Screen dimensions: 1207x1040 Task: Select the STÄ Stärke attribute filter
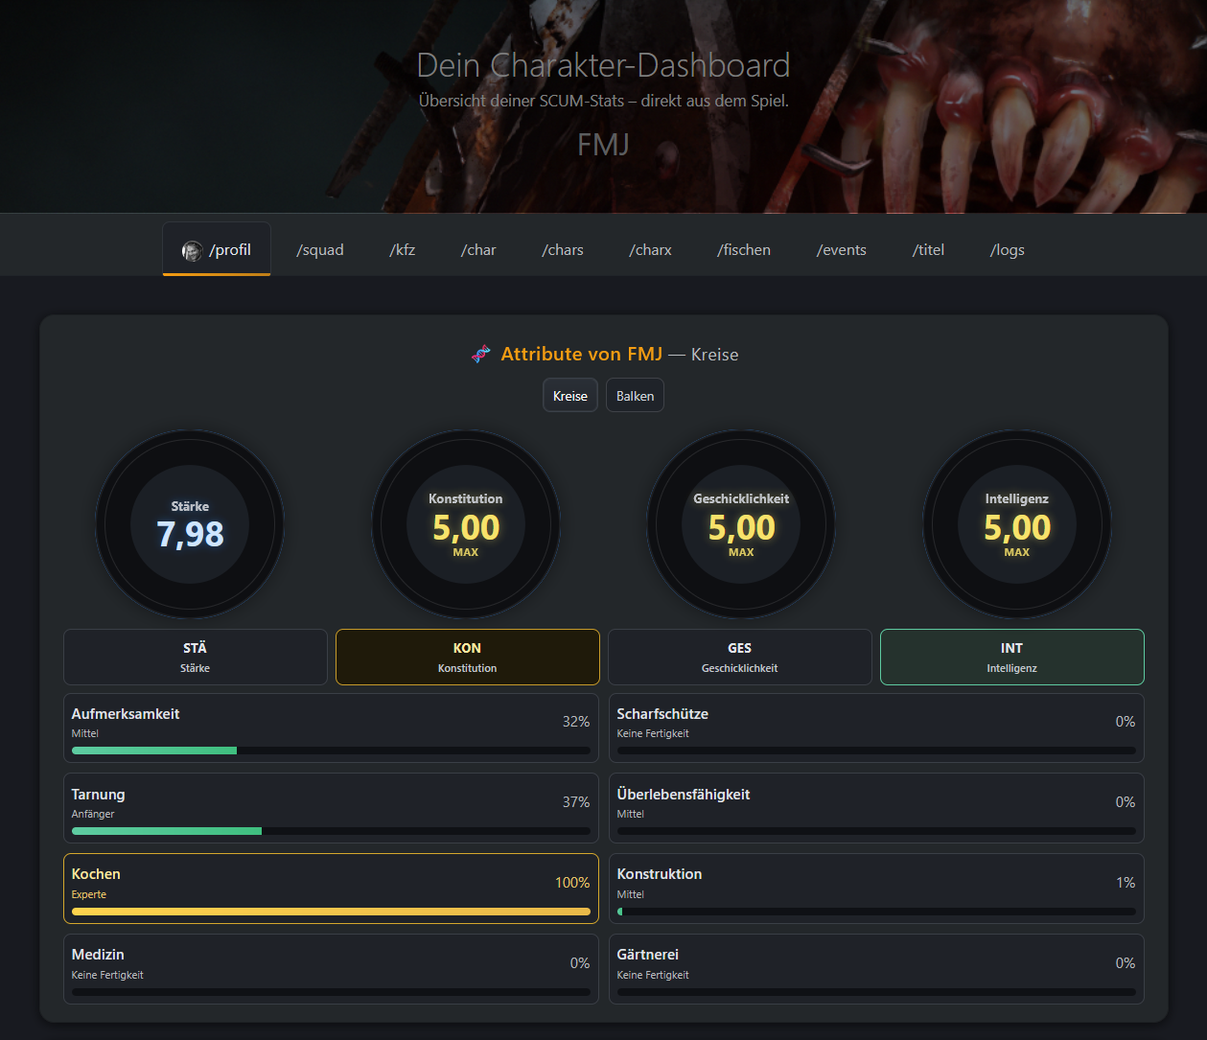click(196, 658)
